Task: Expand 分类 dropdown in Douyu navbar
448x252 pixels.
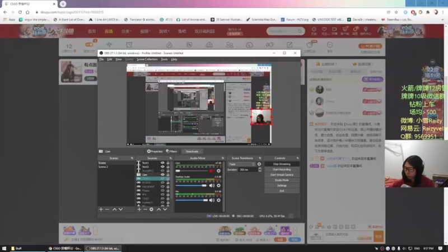Action: click(x=126, y=31)
